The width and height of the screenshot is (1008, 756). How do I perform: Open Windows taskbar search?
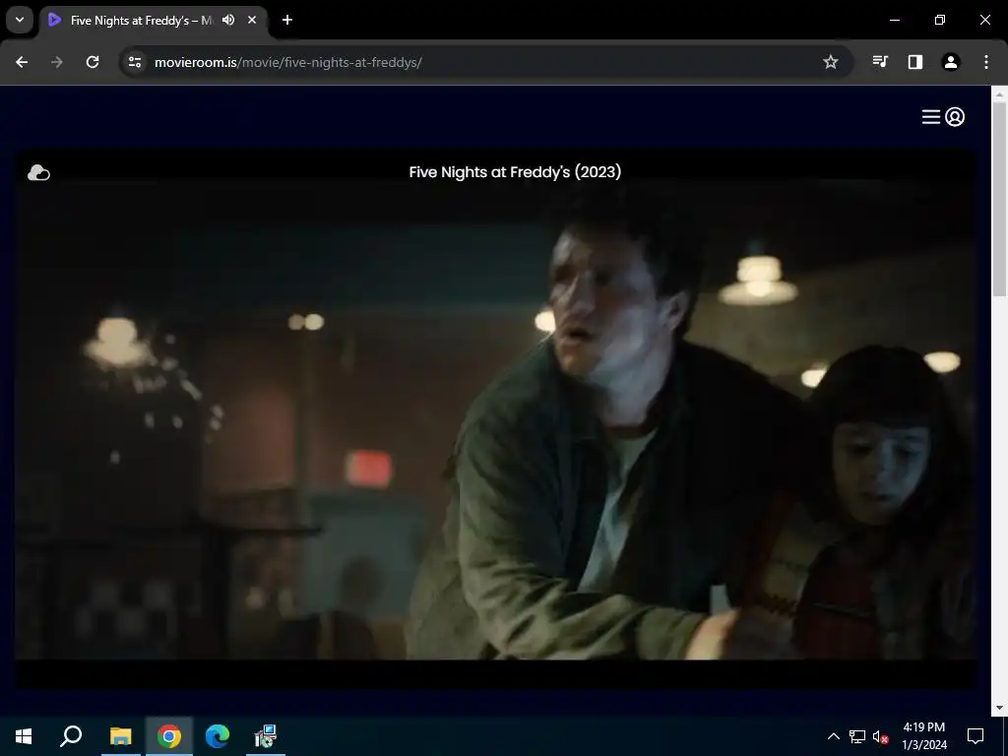tap(71, 736)
